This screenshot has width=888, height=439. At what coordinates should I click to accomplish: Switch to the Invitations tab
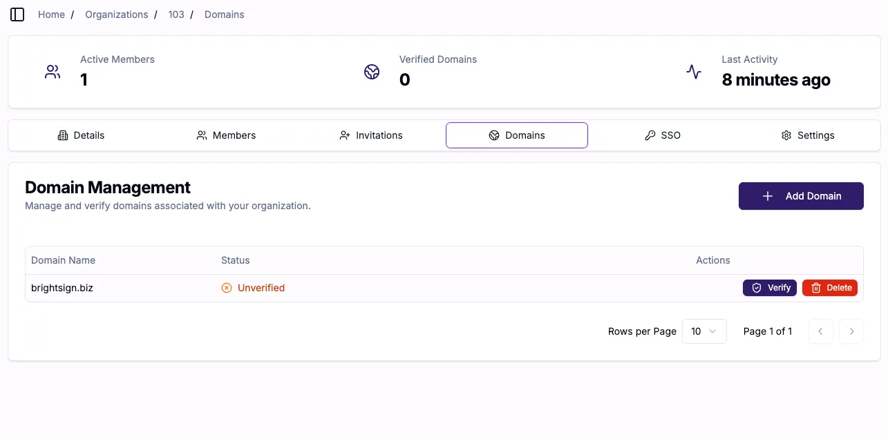pos(371,135)
